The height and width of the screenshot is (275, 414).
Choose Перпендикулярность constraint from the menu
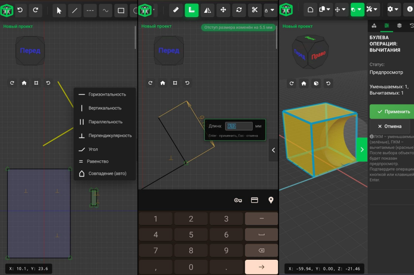pos(105,136)
